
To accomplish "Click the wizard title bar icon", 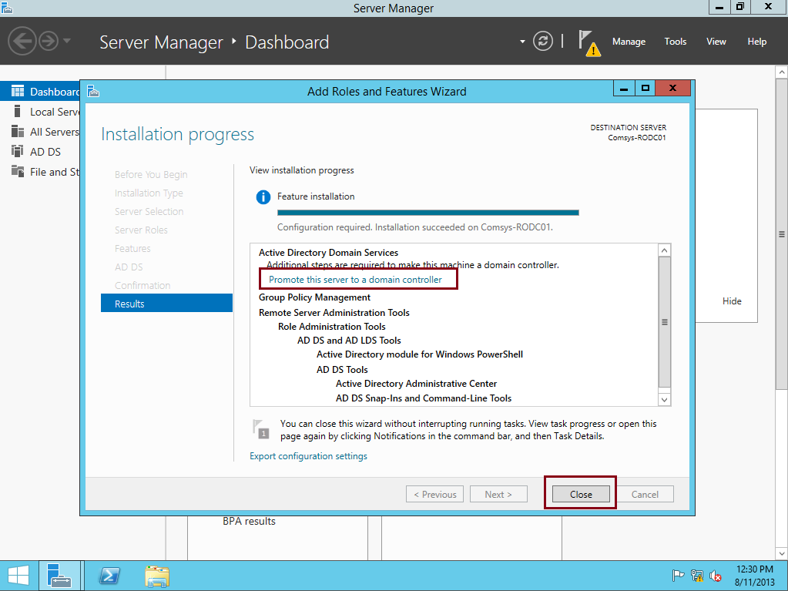I will [93, 92].
